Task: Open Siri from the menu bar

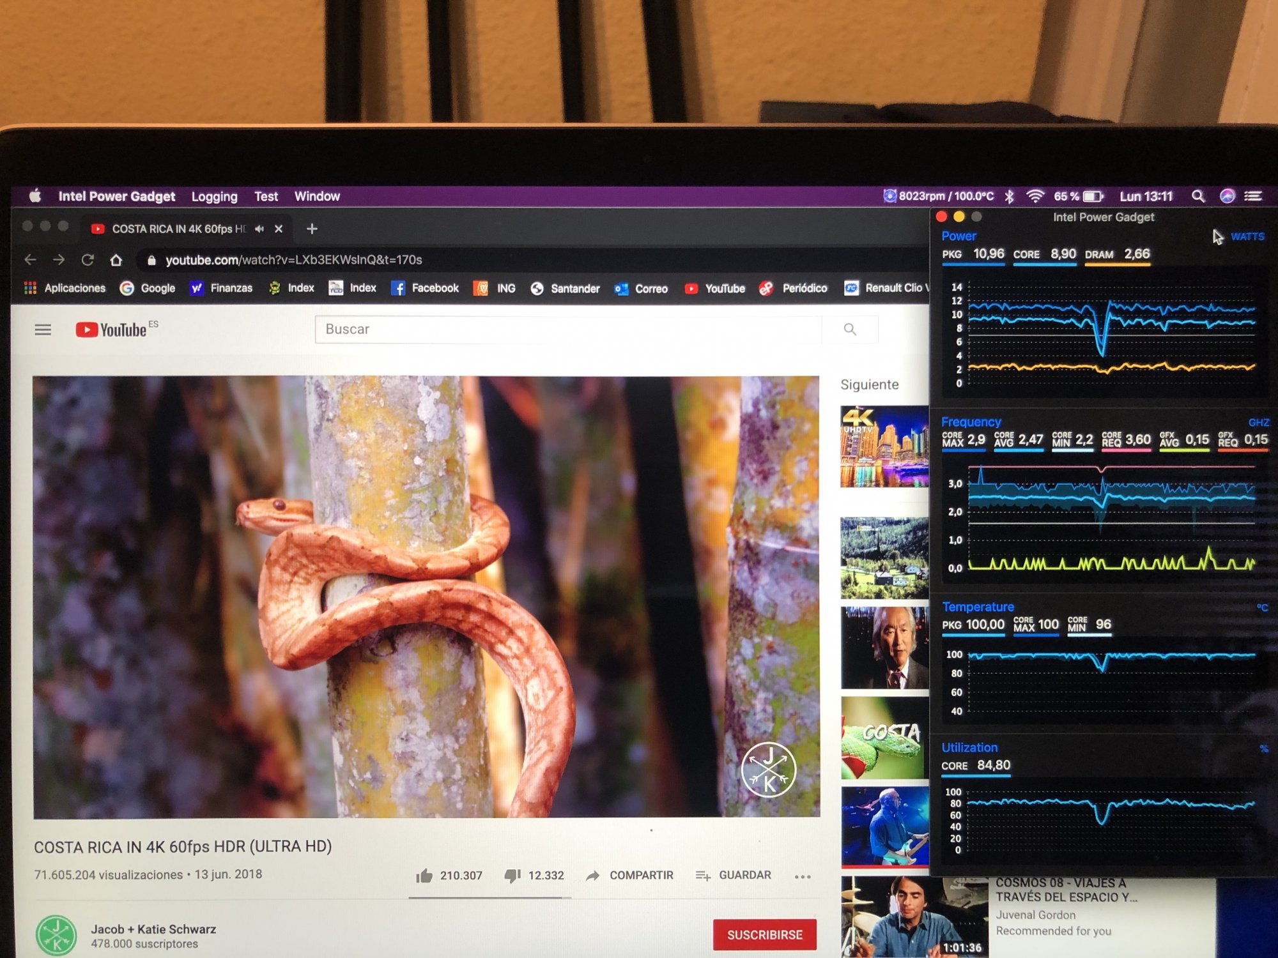Action: 1227,197
